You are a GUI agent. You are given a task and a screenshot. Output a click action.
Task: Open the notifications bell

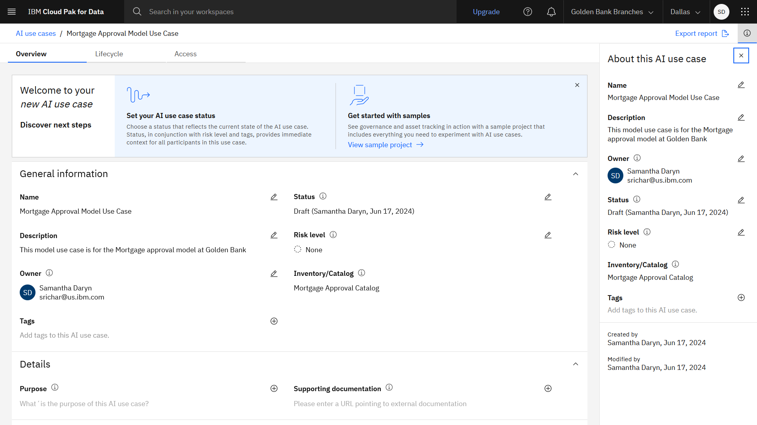[551, 12]
